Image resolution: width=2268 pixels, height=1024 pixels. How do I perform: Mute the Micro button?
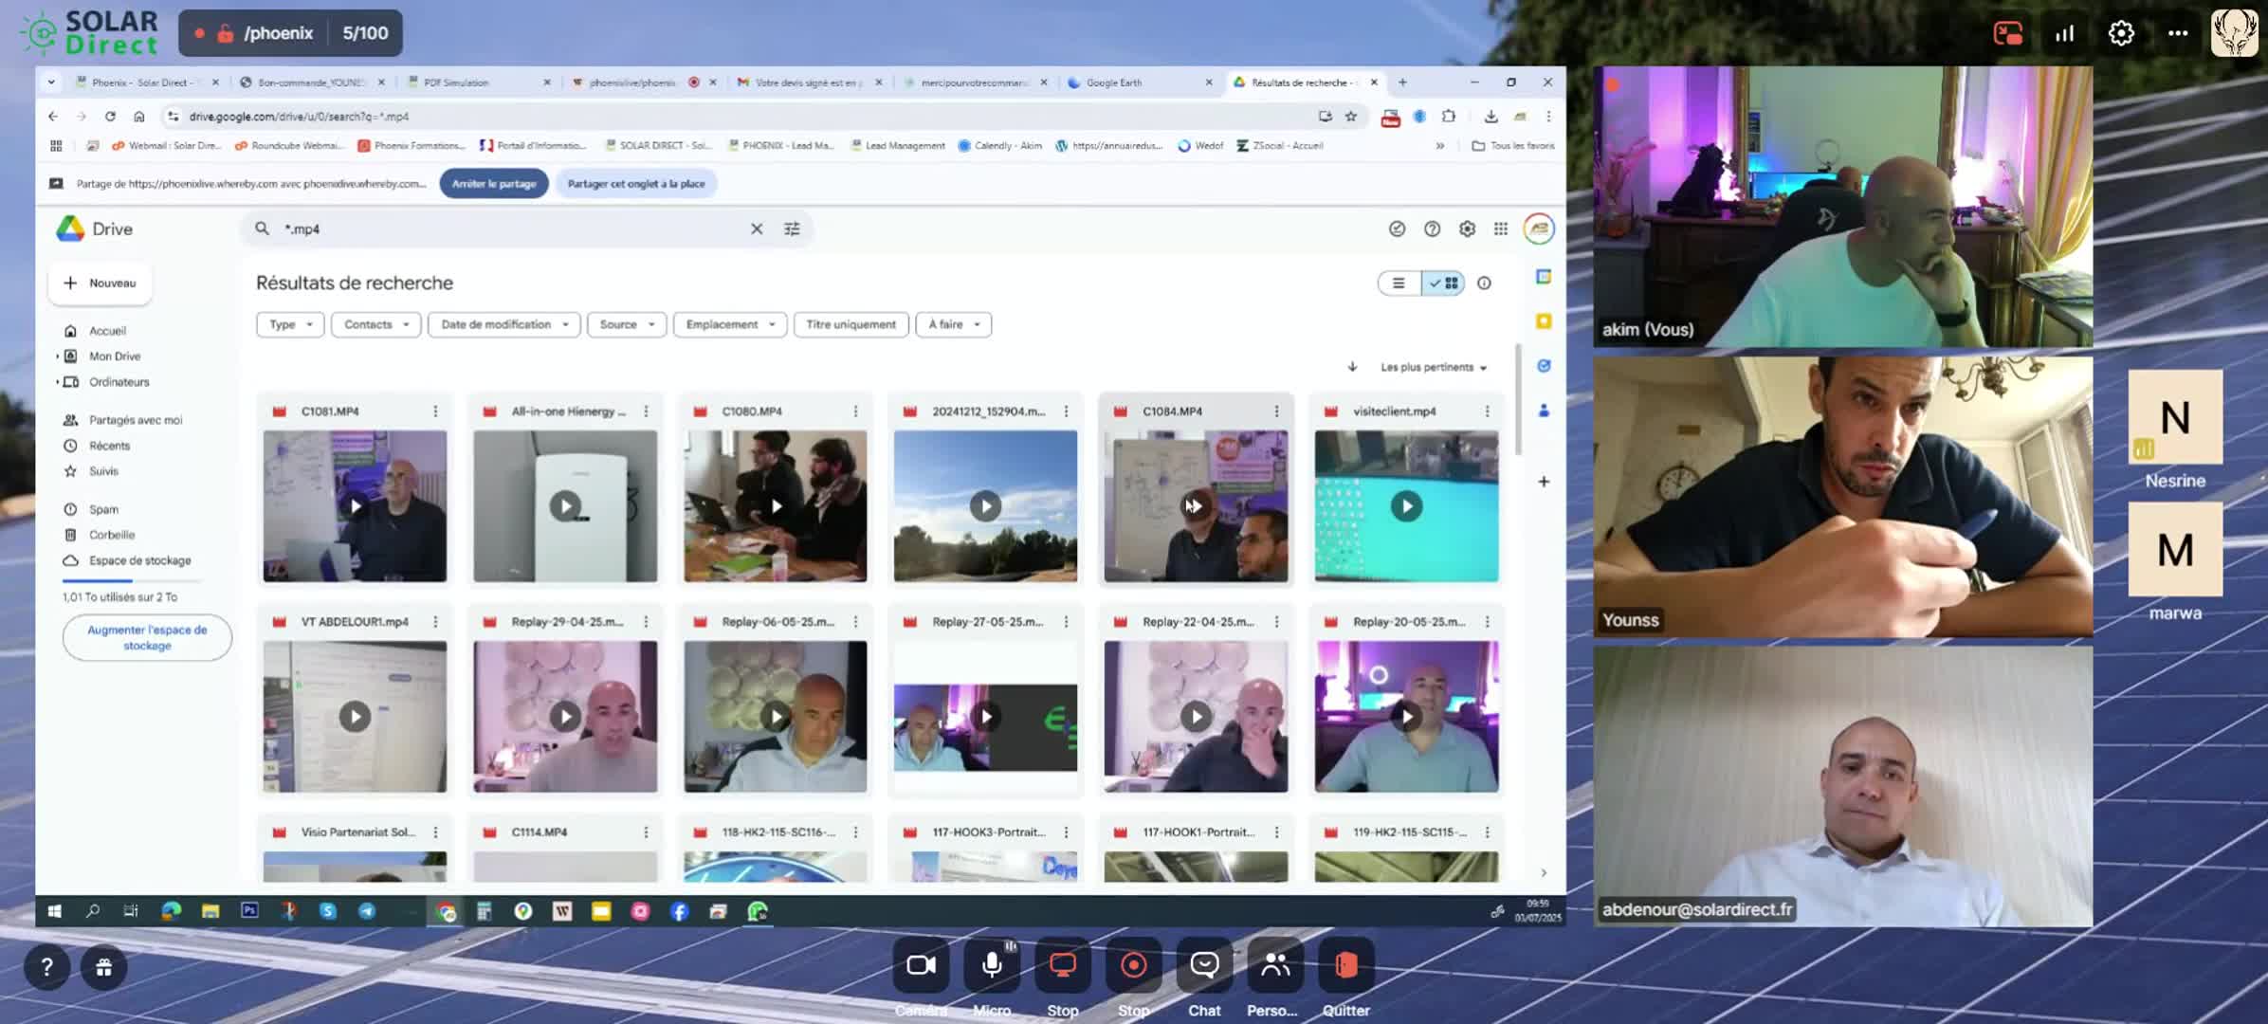tap(992, 965)
